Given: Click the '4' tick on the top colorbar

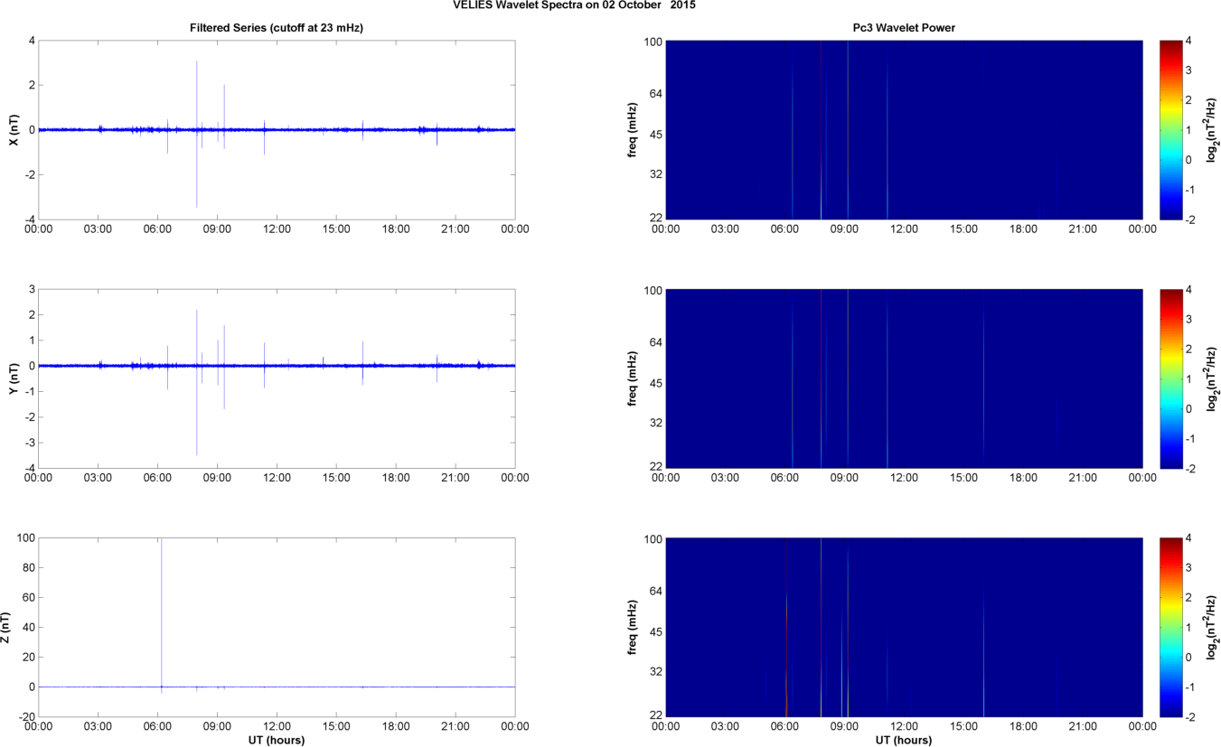Looking at the screenshot, I should point(1189,41).
